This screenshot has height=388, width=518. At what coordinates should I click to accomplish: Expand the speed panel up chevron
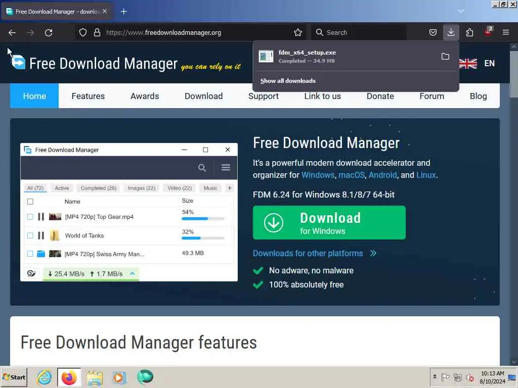pyautogui.click(x=133, y=273)
